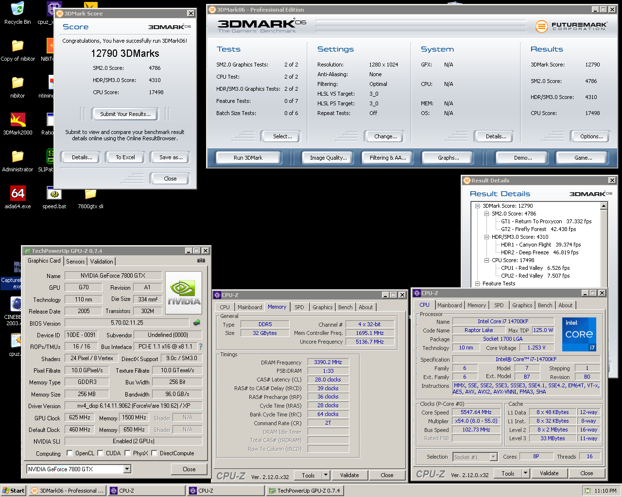Check the DirectCompute checkbox
Viewport: 622px width, 497px height.
[x=154, y=453]
